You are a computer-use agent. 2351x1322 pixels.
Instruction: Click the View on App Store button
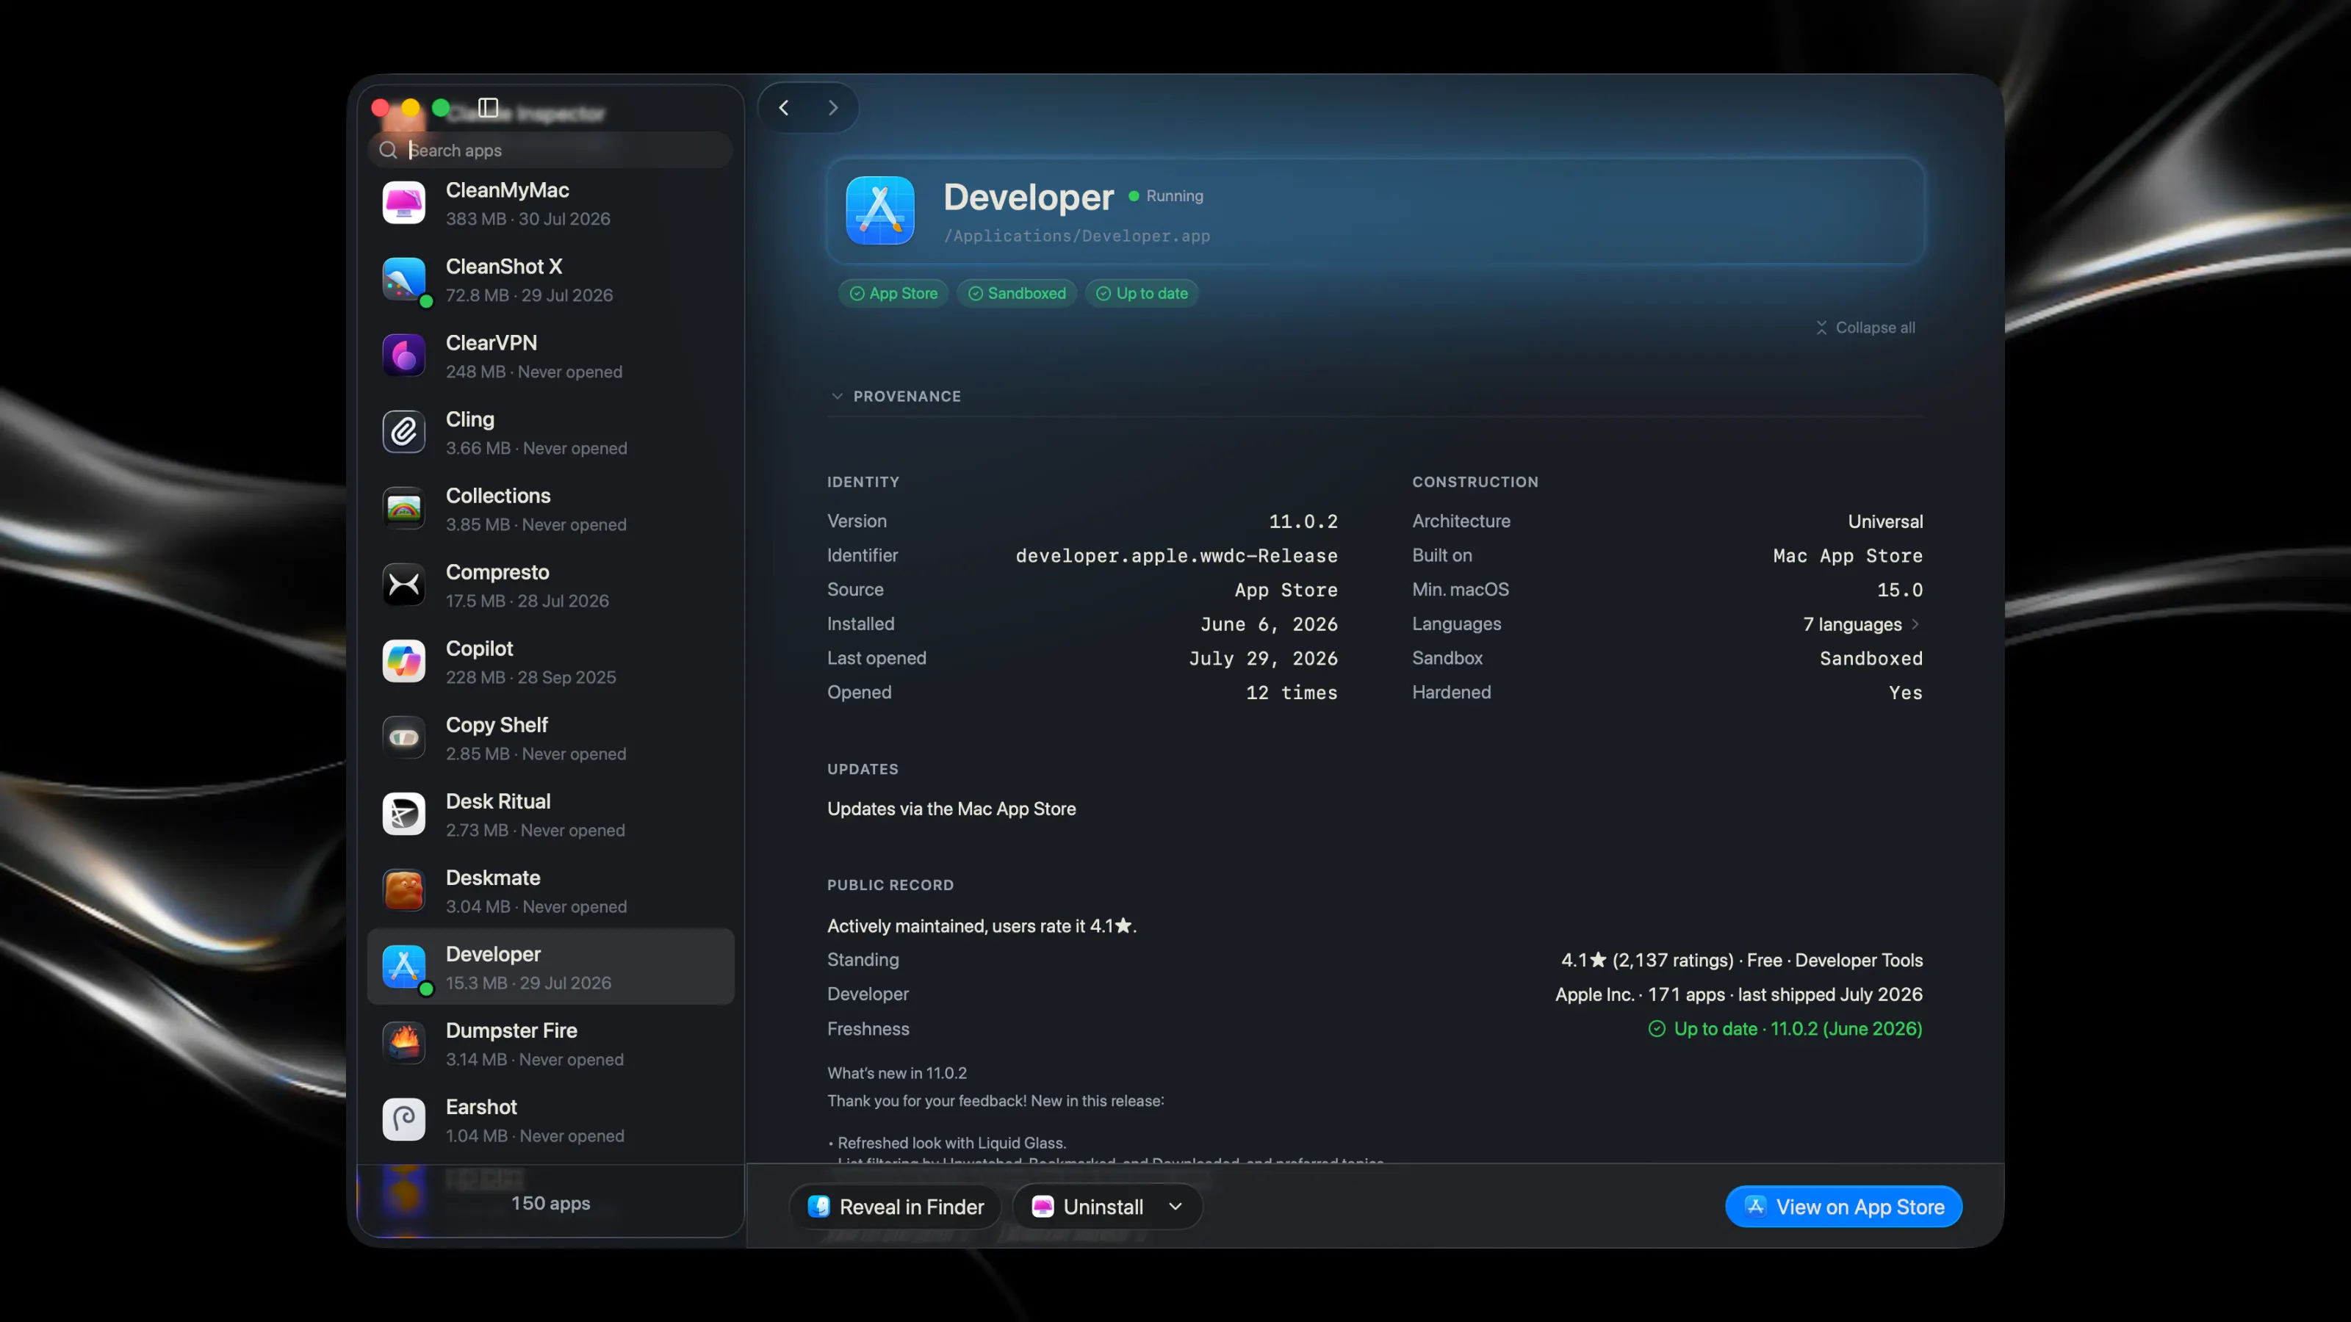[1843, 1207]
